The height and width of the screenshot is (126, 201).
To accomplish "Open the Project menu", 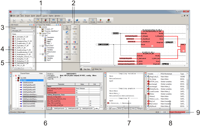I will tap(27, 16).
